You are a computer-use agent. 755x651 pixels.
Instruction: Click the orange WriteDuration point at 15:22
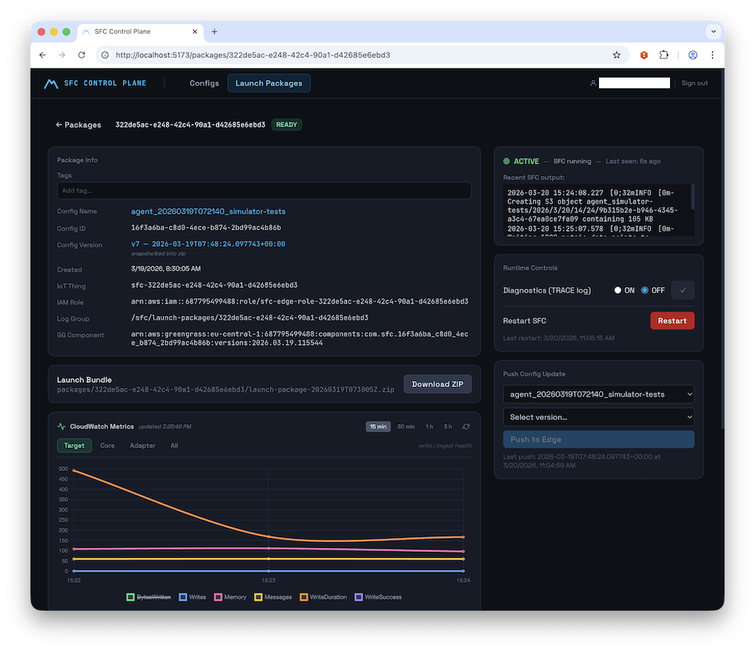[x=73, y=470]
